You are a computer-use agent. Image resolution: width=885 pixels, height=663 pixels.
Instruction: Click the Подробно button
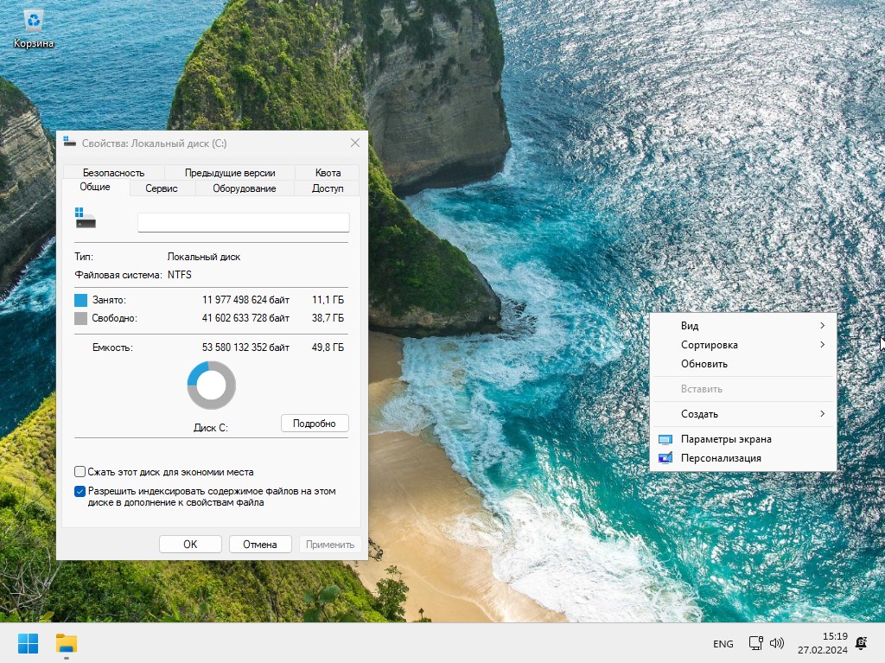tap(315, 424)
